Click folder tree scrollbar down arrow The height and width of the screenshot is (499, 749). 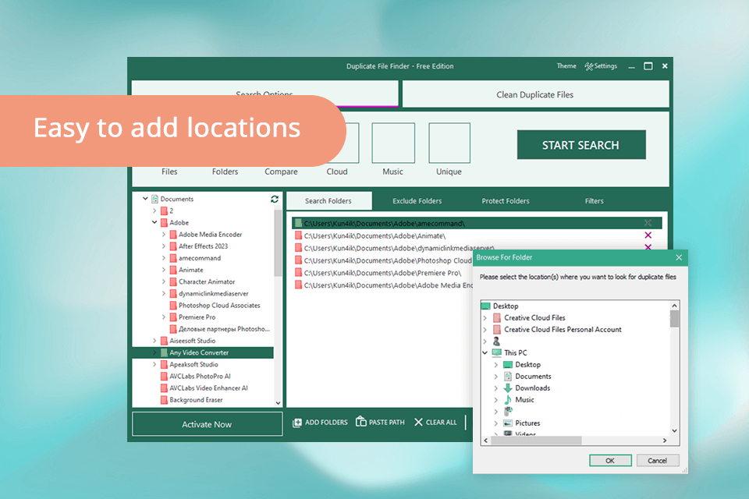click(x=278, y=403)
